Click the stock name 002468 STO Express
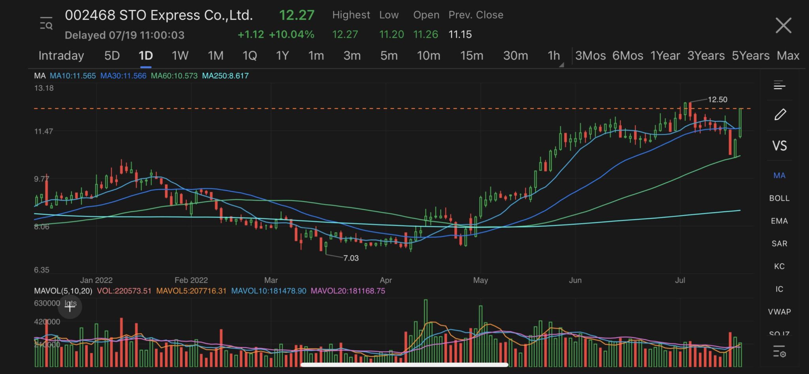The height and width of the screenshot is (374, 809). click(159, 15)
